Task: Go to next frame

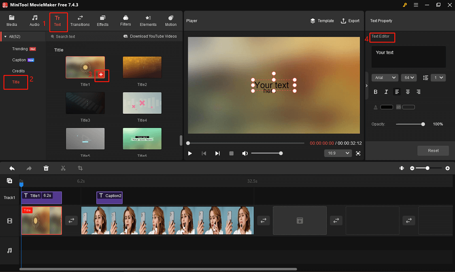Action: click(x=217, y=153)
